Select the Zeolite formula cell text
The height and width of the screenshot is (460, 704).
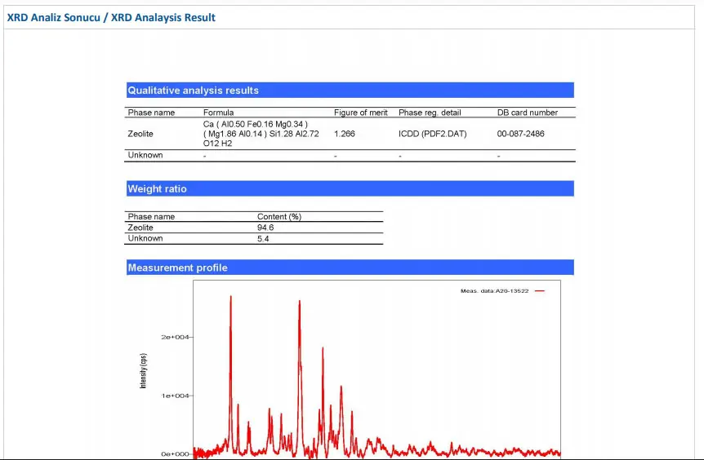point(261,134)
